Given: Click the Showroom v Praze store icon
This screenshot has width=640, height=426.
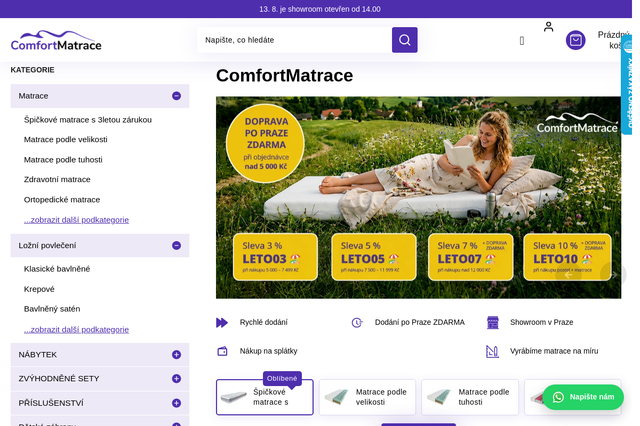Looking at the screenshot, I should click(493, 323).
